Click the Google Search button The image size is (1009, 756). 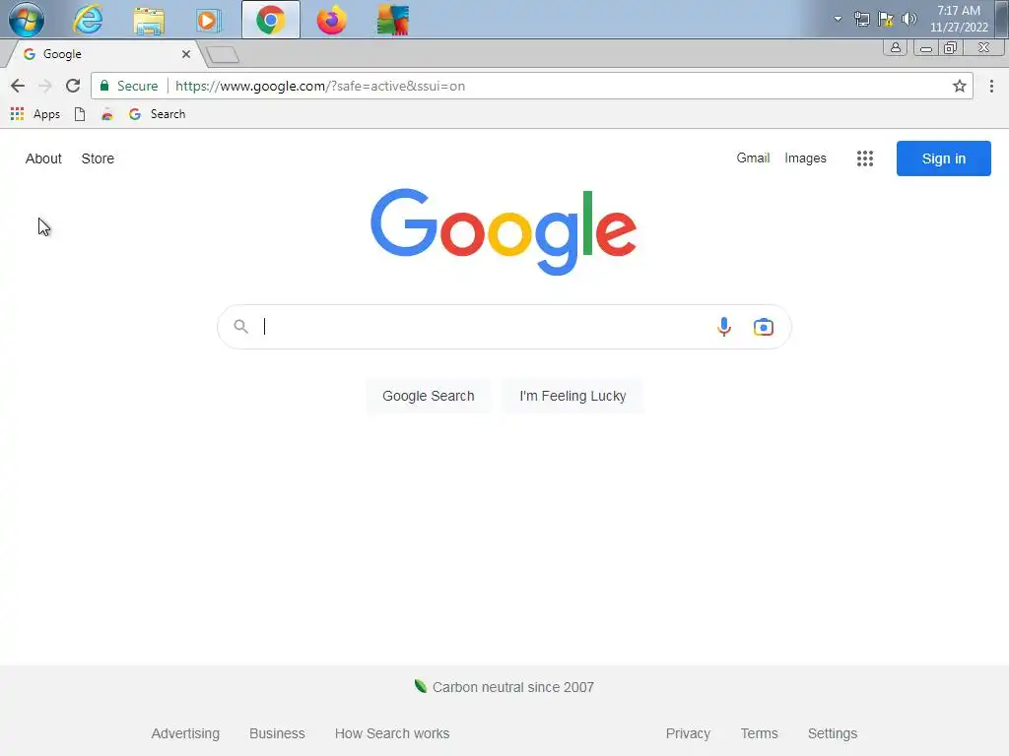point(429,396)
